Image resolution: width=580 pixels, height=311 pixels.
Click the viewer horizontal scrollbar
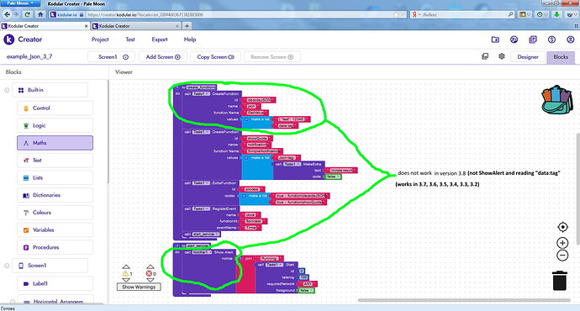(464, 300)
